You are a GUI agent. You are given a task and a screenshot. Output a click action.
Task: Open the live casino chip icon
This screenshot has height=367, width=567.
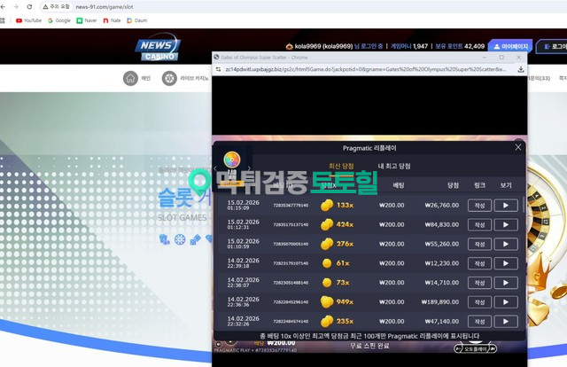pos(169,79)
